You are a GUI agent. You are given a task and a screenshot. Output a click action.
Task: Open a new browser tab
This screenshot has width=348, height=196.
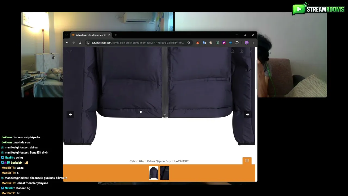click(116, 35)
